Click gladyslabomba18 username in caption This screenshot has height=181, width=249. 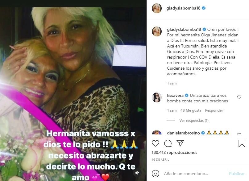pyautogui.click(x=184, y=30)
